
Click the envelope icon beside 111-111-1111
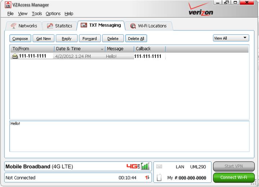pyautogui.click(x=15, y=56)
